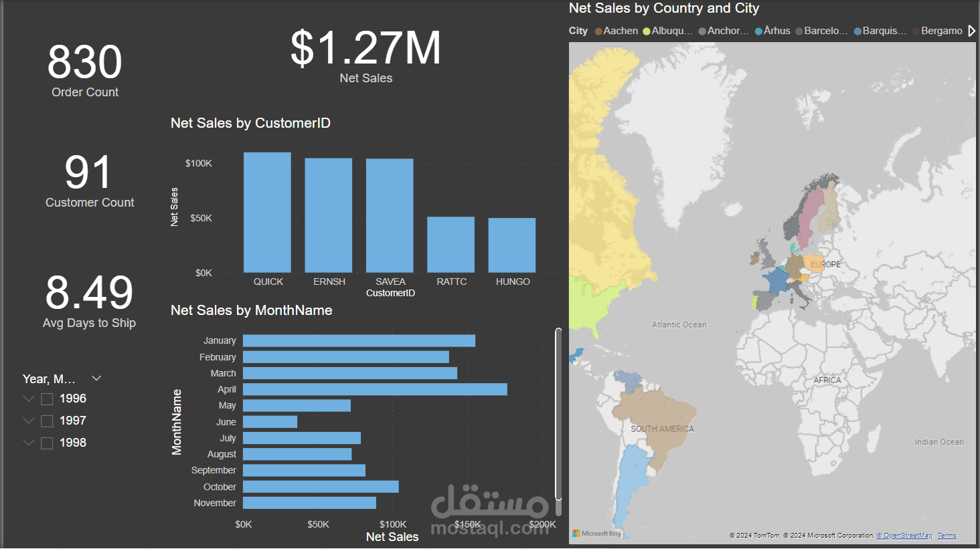Select the HUNGO customer bar

point(512,245)
